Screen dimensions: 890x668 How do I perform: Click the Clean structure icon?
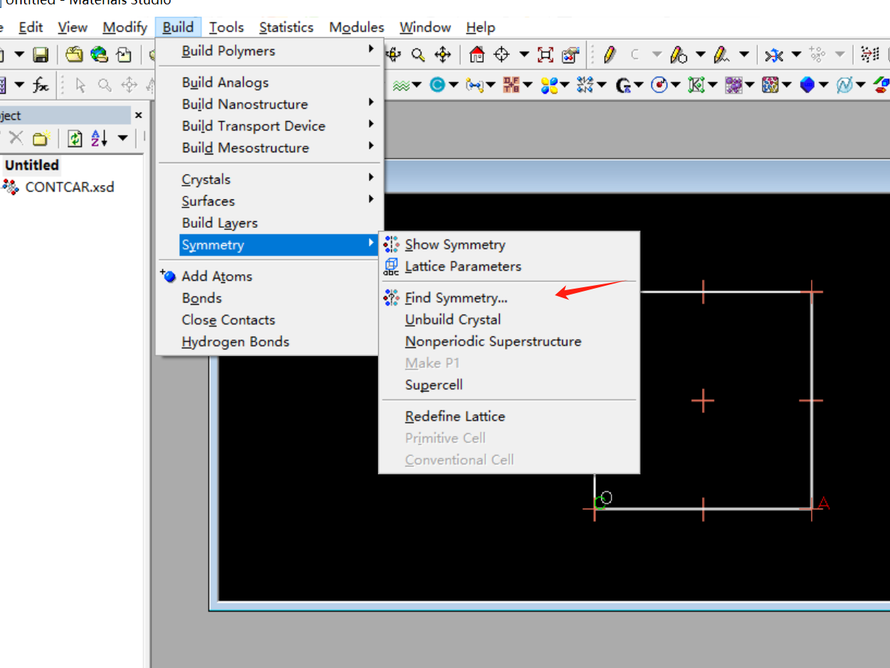point(775,54)
